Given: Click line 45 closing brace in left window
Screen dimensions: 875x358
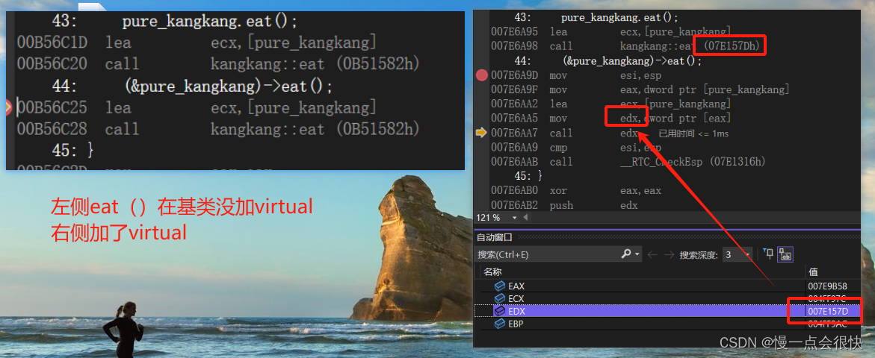Looking at the screenshot, I should 72,151.
